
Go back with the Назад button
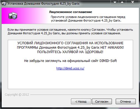[x=81, y=102]
